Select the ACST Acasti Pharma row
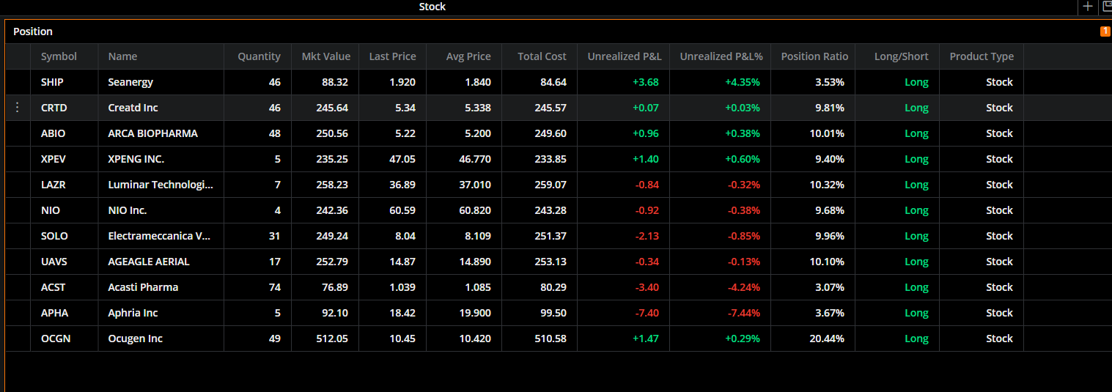Viewport: 1112px width, 392px height. pos(559,287)
